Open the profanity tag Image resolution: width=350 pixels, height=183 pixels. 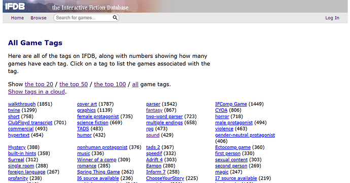coord(18,178)
